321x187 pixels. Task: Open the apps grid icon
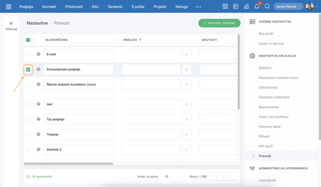(8, 7)
